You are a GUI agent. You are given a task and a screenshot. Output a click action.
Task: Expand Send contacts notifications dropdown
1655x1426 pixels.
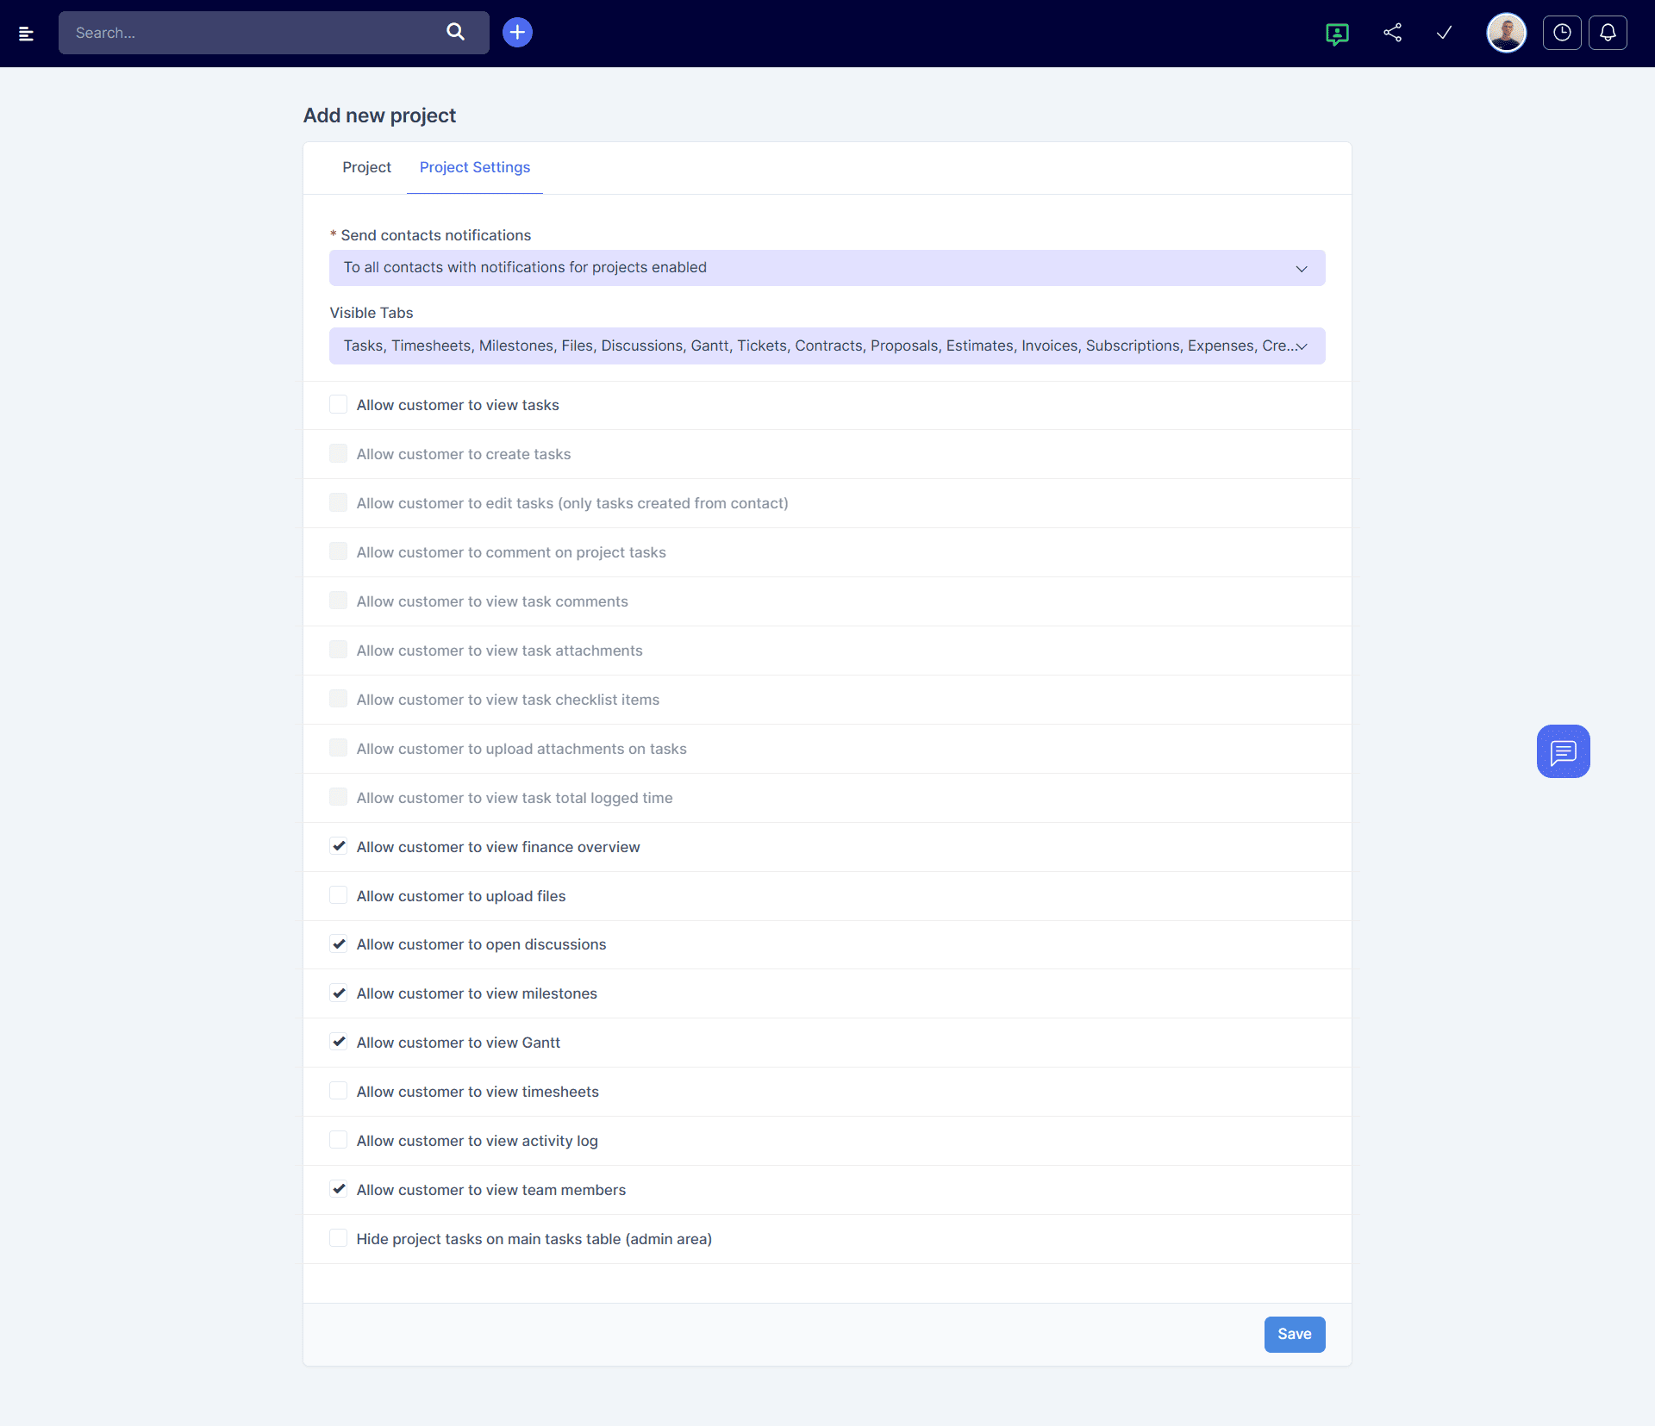click(x=827, y=268)
